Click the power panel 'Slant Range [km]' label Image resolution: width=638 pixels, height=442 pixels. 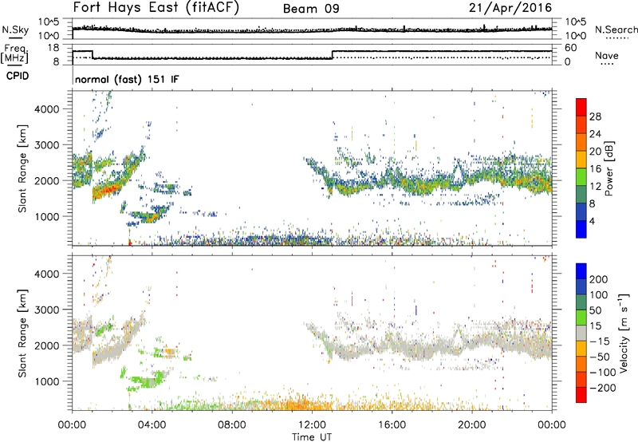22,168
